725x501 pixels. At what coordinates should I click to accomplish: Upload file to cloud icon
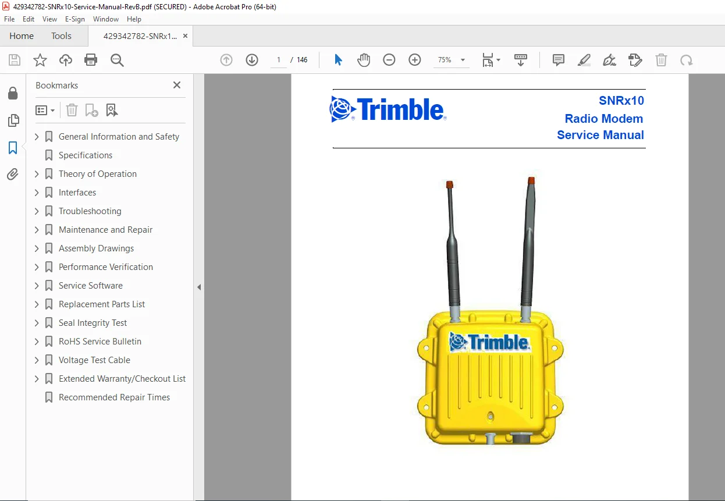(66, 60)
